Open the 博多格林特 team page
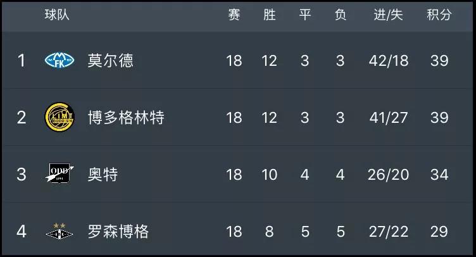Image resolution: width=476 pixels, height=257 pixels. click(126, 118)
